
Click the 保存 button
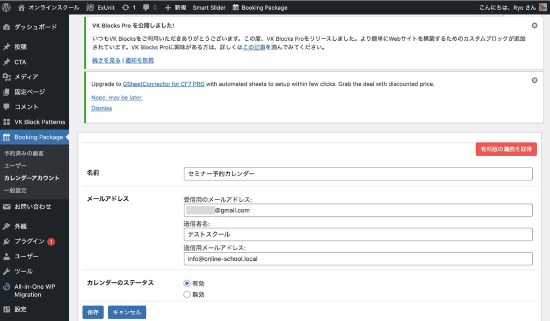tap(93, 312)
